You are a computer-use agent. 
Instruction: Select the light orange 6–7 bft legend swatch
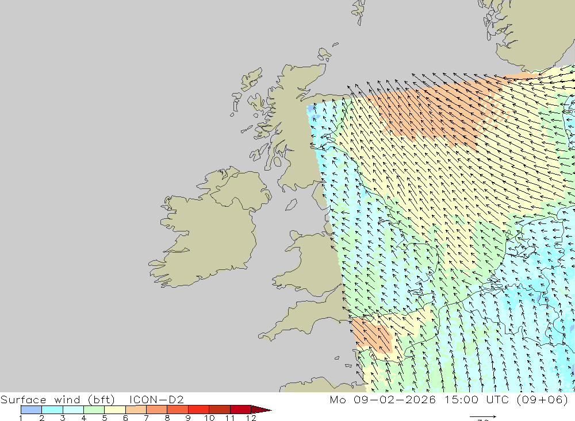(136, 410)
